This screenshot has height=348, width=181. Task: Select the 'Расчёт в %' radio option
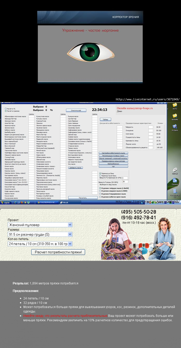click(x=6, y=109)
